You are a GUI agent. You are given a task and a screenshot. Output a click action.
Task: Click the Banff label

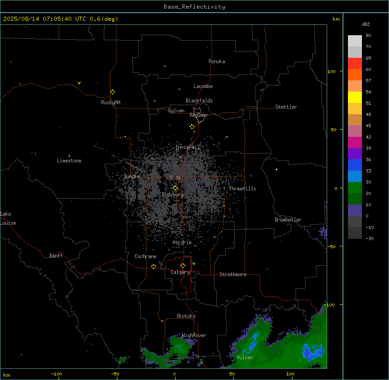(56, 256)
